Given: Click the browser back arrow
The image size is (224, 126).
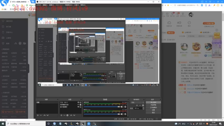Looking at the screenshot, I should [x=10, y=5].
